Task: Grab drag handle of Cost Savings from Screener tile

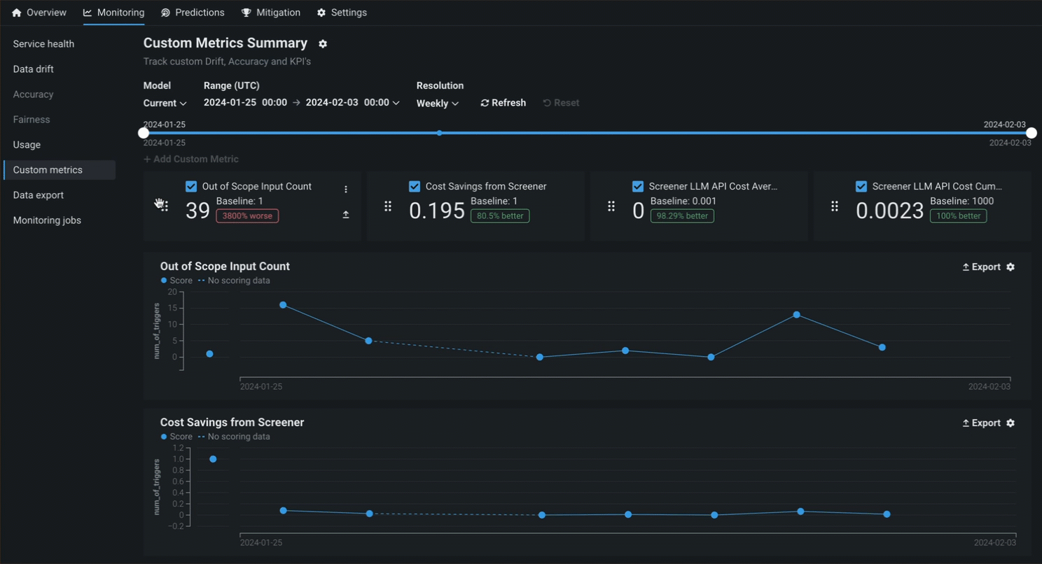Action: click(x=388, y=206)
